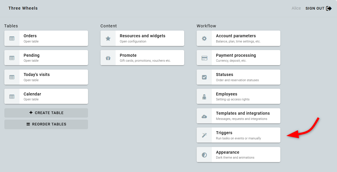337x172 pixels.
Task: Click the Alice user name
Action: pos(296,8)
